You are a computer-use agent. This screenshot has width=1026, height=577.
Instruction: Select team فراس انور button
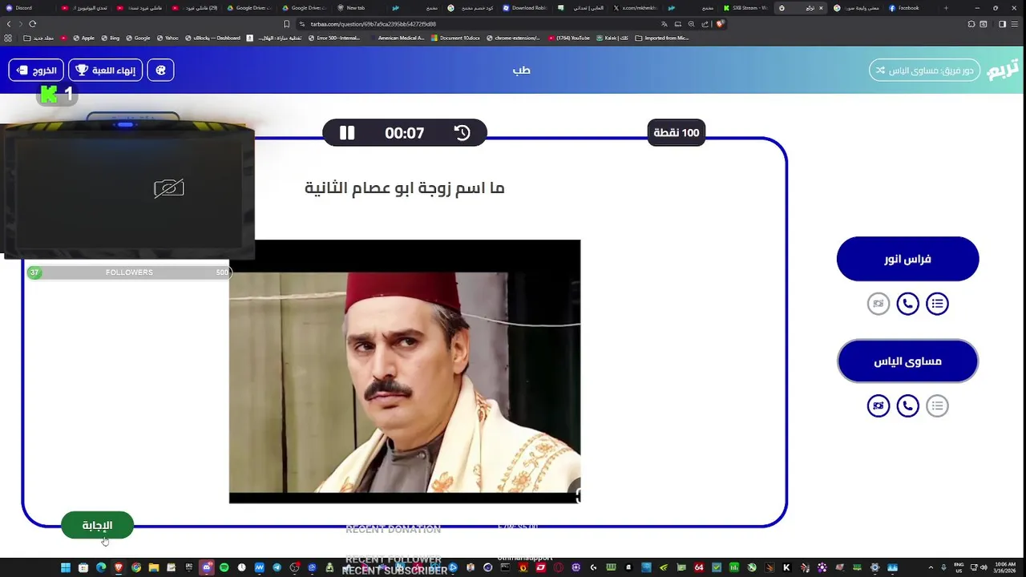(907, 259)
